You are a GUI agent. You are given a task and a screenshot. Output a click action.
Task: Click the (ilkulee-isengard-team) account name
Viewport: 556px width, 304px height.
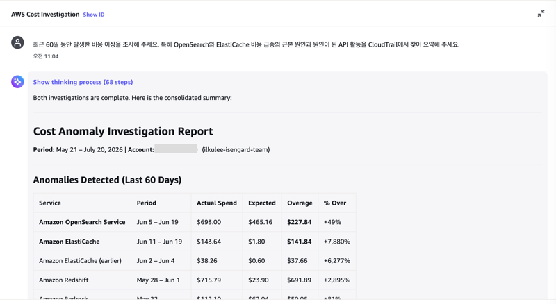(236, 149)
